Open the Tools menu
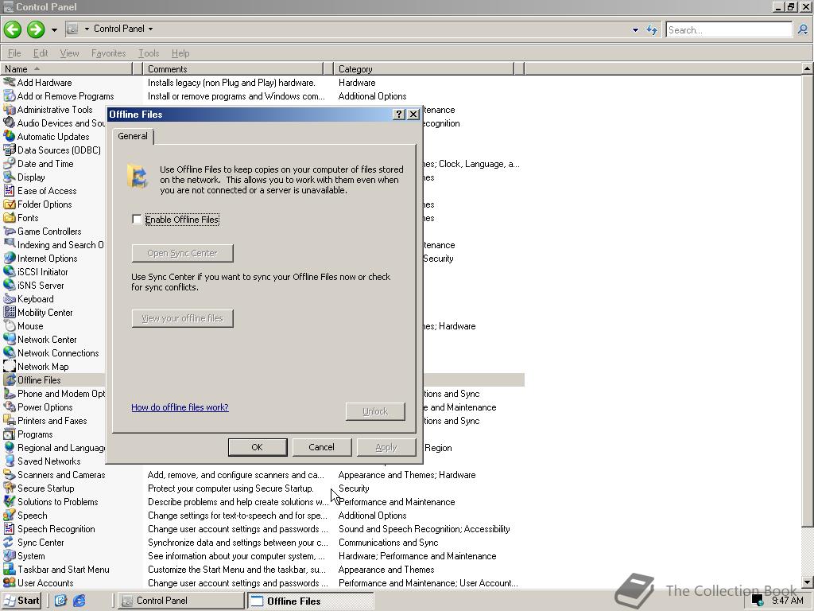The height and width of the screenshot is (611, 814). pyautogui.click(x=149, y=53)
